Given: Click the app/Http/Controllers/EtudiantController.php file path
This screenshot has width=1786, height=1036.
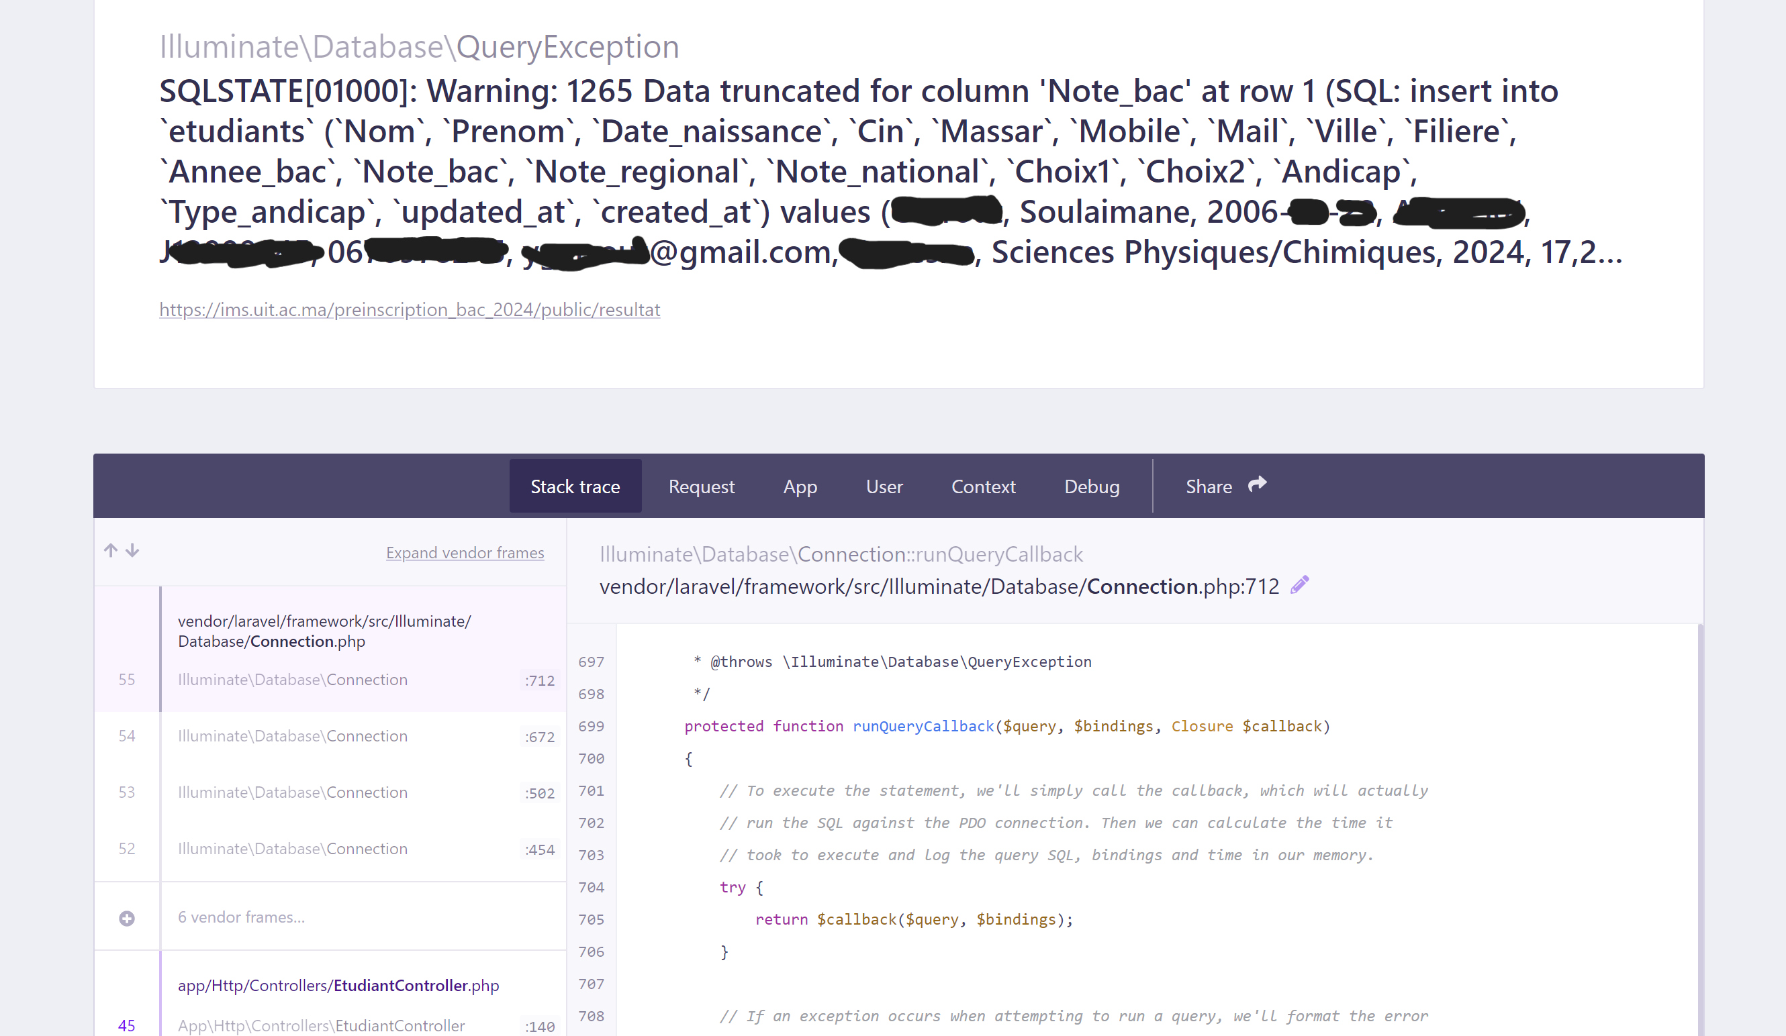Looking at the screenshot, I should click(338, 986).
